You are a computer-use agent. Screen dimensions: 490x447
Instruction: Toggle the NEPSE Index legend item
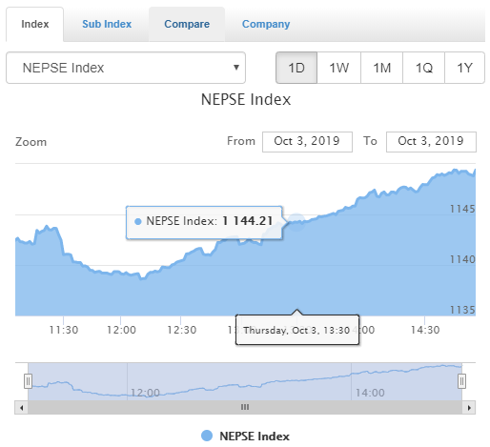[x=245, y=437]
